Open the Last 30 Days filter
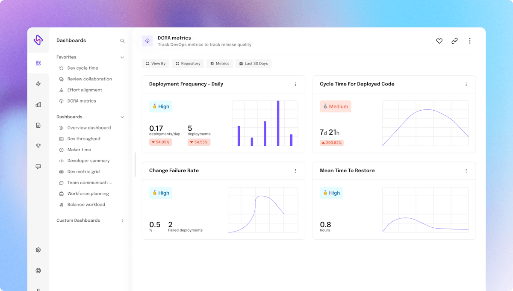Viewport: 513px width, 291px height. (x=254, y=63)
